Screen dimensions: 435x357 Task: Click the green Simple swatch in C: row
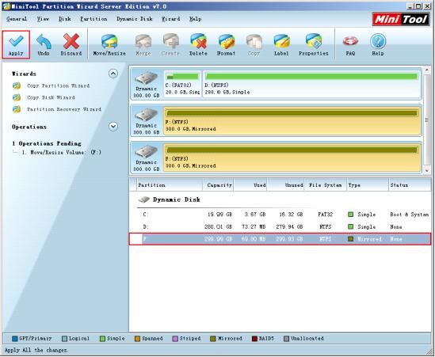[x=351, y=215]
